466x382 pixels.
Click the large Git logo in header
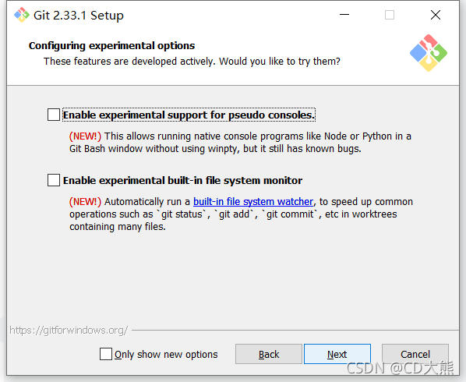[429, 53]
